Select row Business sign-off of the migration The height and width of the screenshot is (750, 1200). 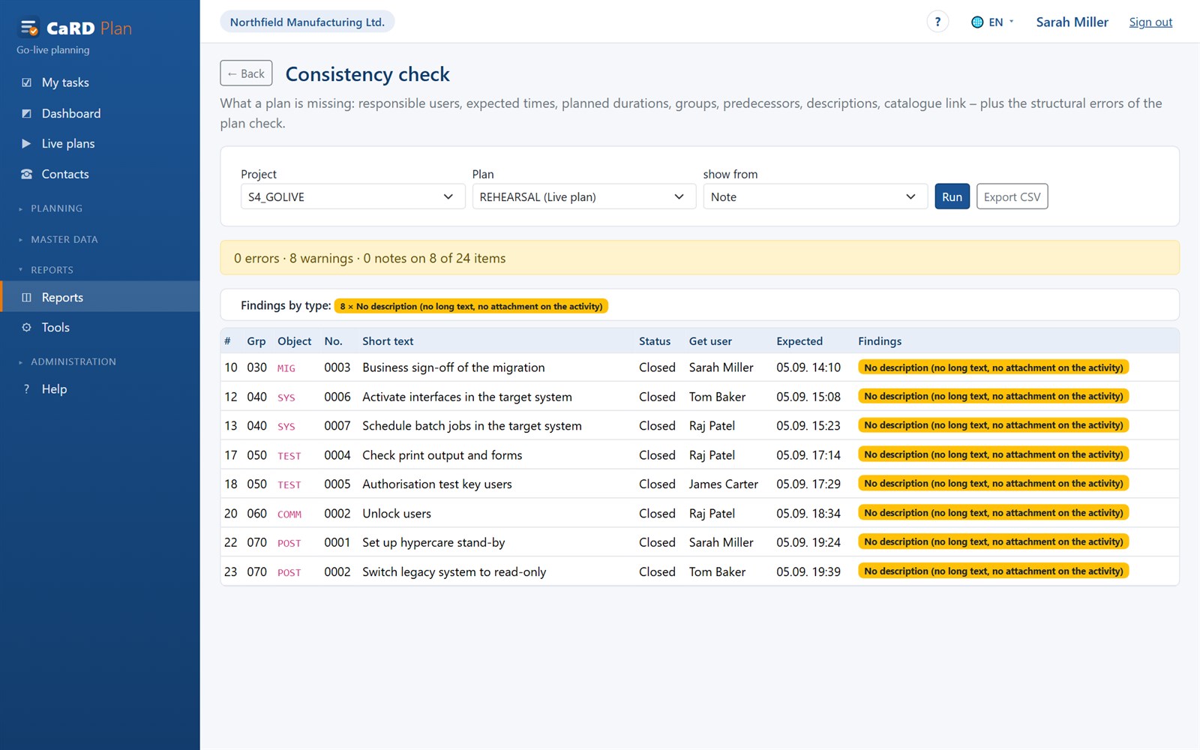[x=699, y=367]
